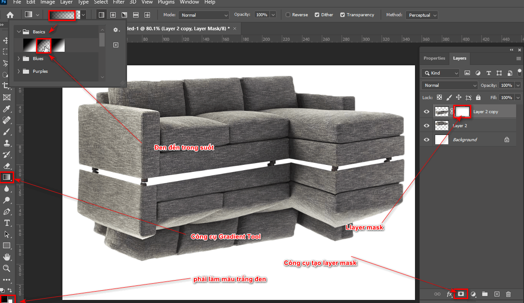Select the Gradient tool in the toolbar

pos(7,177)
